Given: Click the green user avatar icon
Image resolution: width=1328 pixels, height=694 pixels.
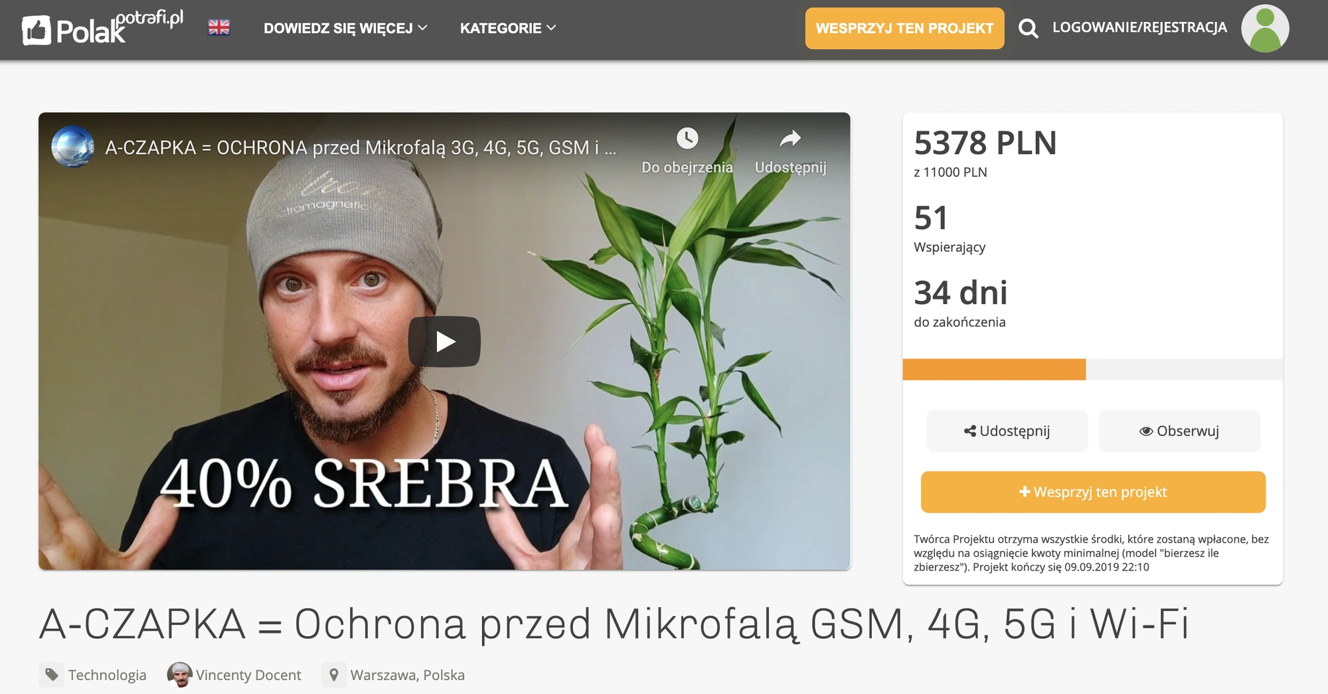Looking at the screenshot, I should tap(1265, 29).
